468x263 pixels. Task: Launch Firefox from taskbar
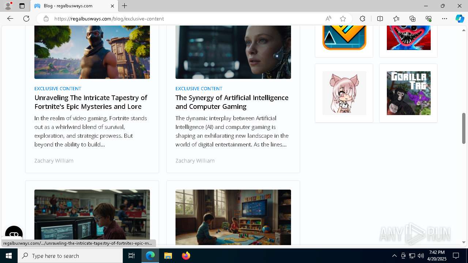pos(186,256)
